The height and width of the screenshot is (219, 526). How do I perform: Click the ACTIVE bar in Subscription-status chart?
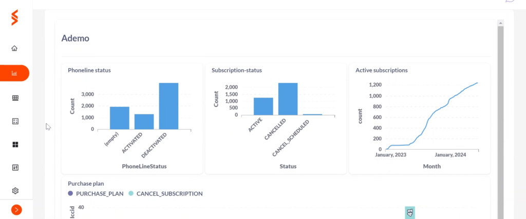pyautogui.click(x=264, y=107)
